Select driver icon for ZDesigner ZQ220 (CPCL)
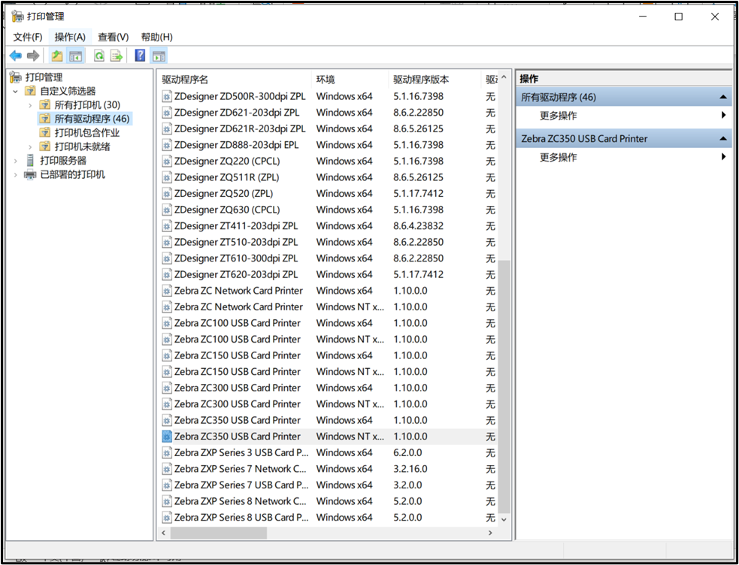739x565 pixels. (x=167, y=162)
